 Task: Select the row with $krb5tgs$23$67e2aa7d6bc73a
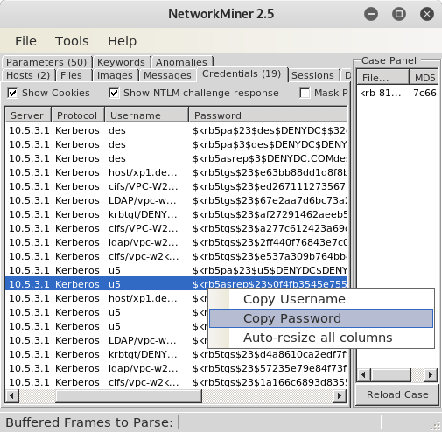point(176,200)
